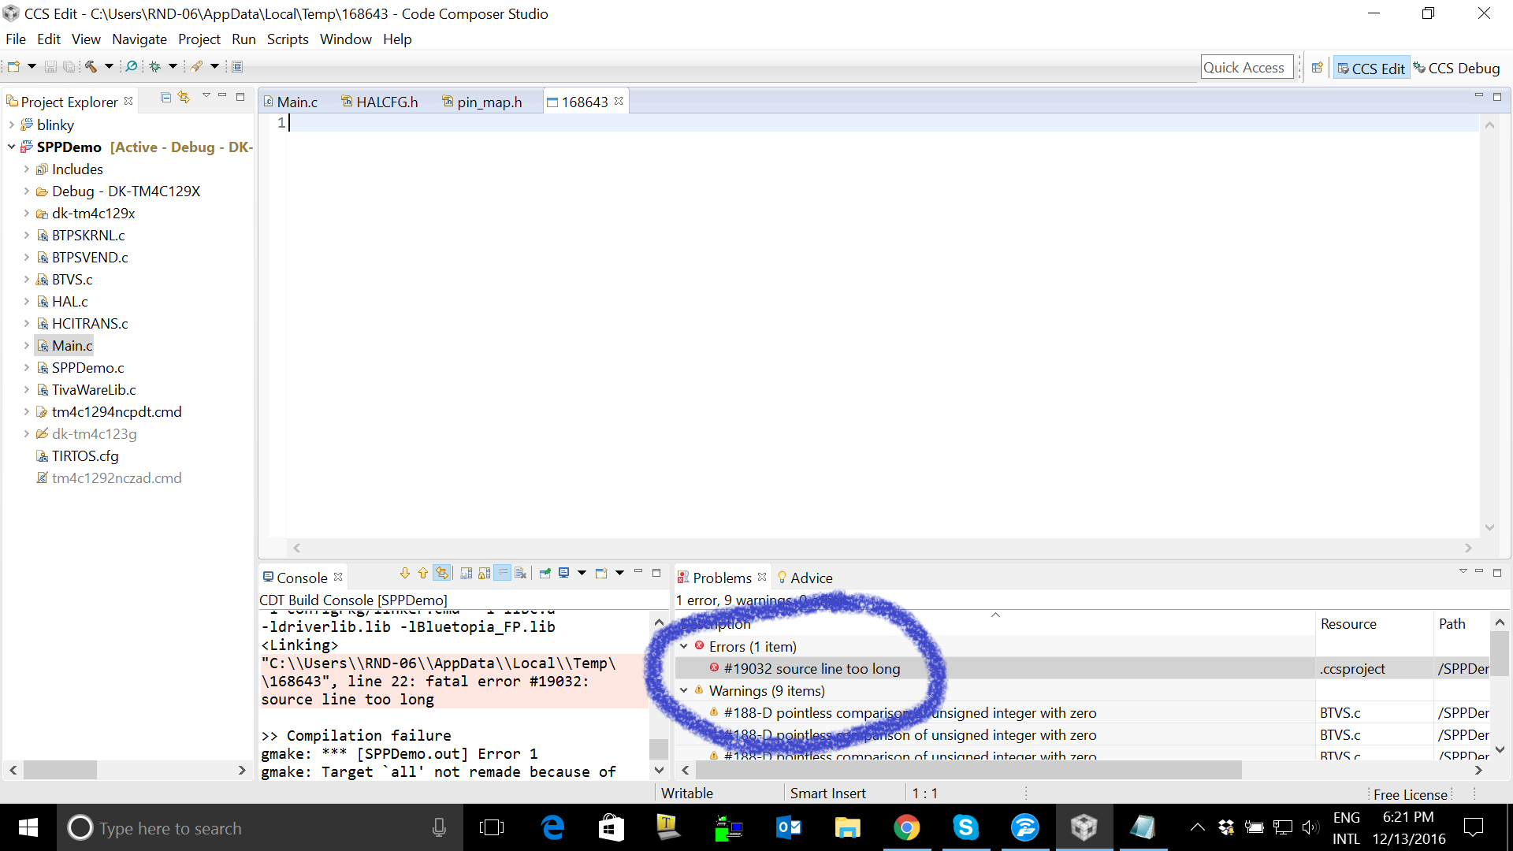Click the Problems horizontal scrollbar thumb

969,770
